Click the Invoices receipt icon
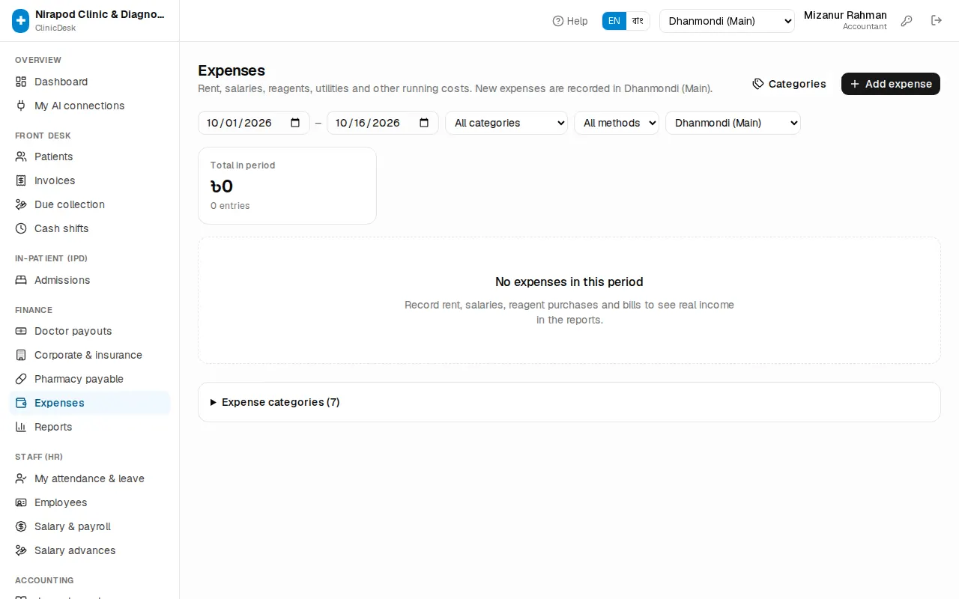Viewport: 959px width, 599px height. point(21,180)
